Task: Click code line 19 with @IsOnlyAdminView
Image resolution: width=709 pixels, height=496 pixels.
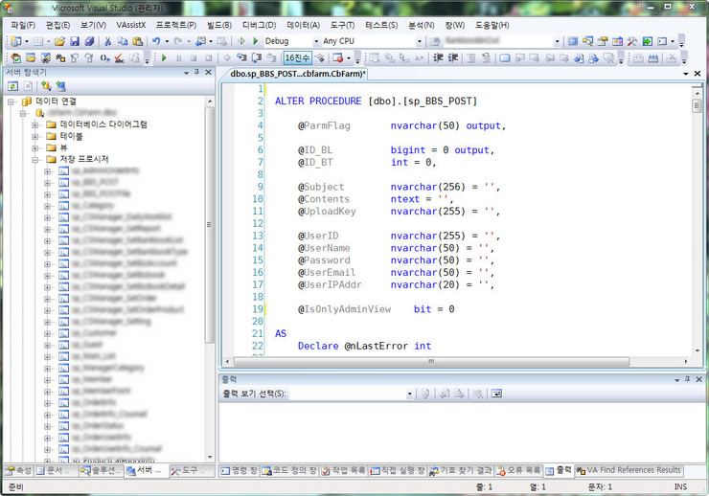Action: coord(377,309)
